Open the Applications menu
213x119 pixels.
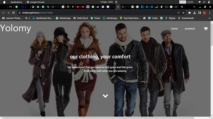pyautogui.click(x=16, y=2)
